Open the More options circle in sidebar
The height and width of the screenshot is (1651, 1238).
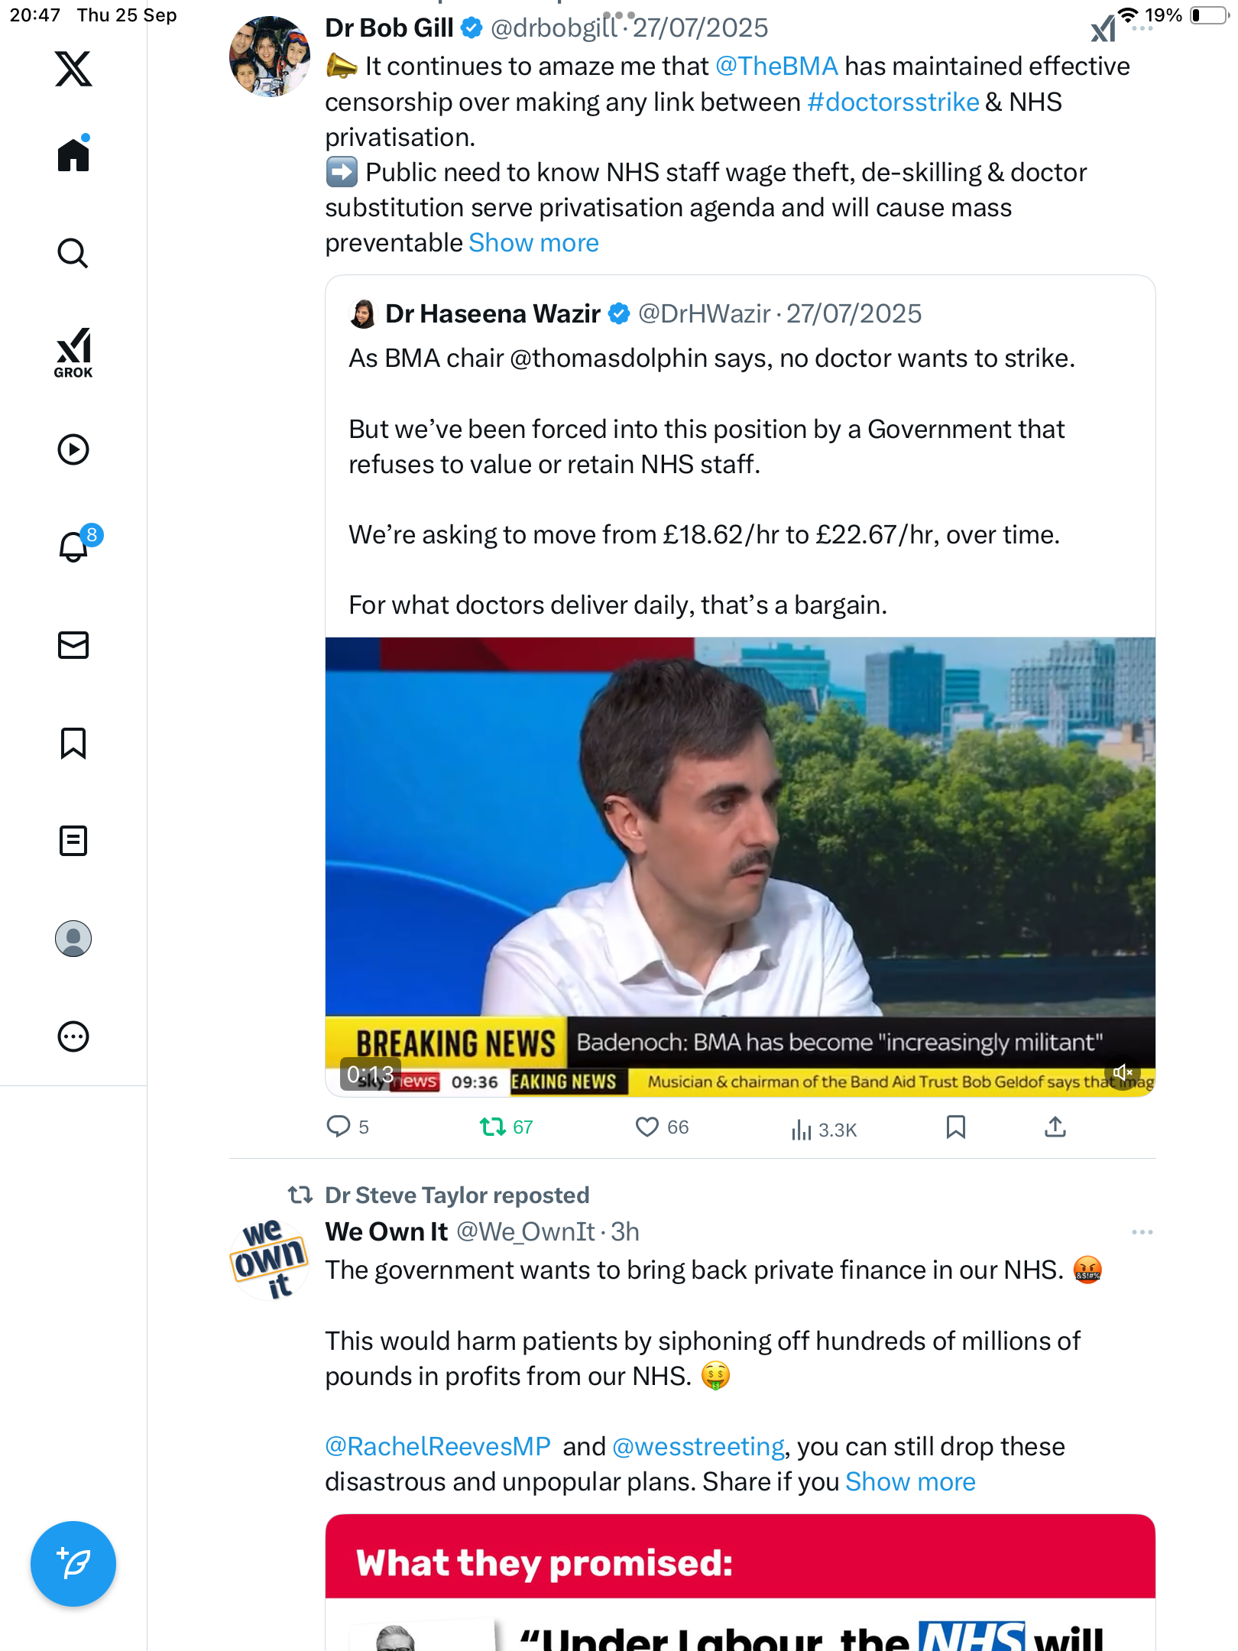(73, 1036)
